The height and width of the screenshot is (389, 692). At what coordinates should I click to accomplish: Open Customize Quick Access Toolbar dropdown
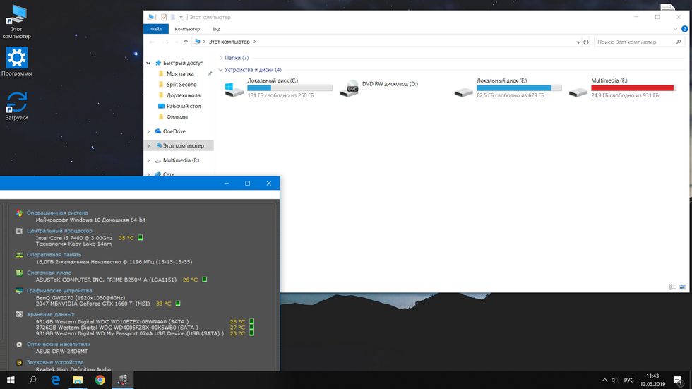pyautogui.click(x=181, y=18)
